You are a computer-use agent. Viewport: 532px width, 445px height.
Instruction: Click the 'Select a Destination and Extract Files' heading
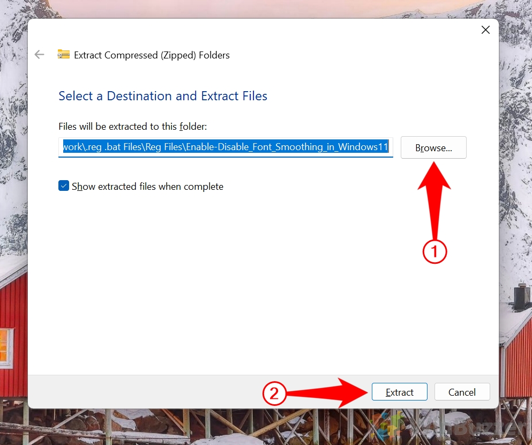[163, 96]
